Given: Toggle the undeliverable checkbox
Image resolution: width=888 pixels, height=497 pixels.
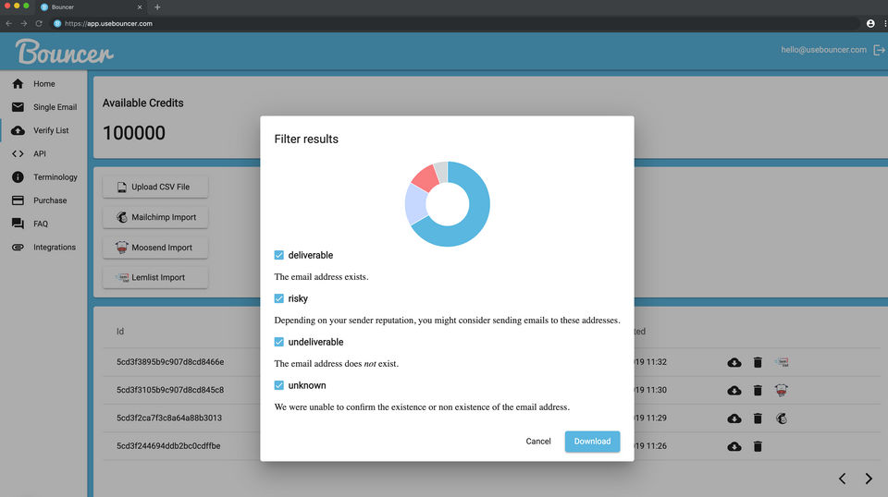Looking at the screenshot, I should coord(278,342).
